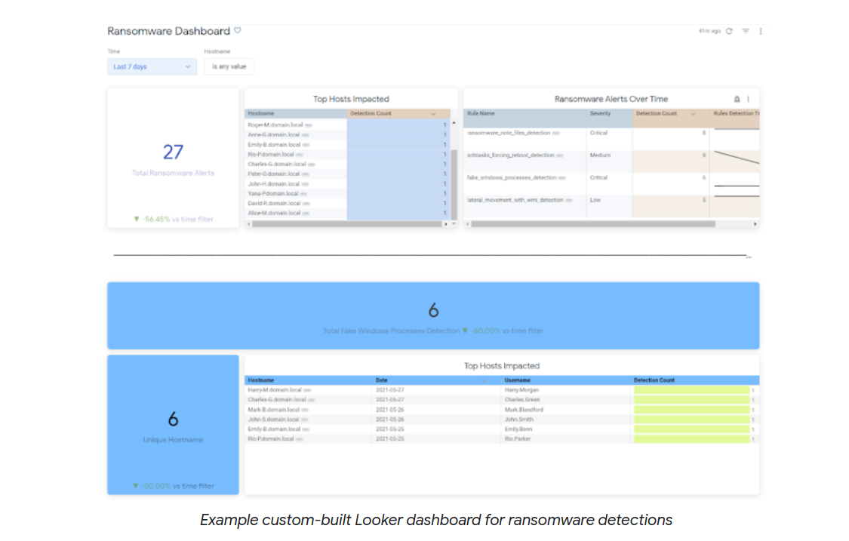Edit Hostname filter 'is any value'
849x541 pixels.
coord(229,66)
